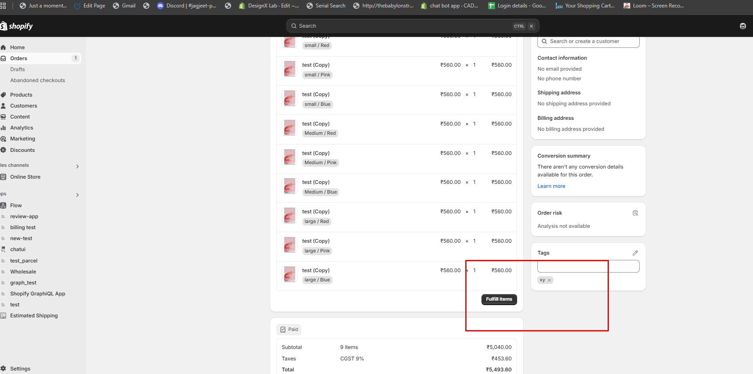
Task: Click the Products tag icon
Action: click(x=3, y=95)
